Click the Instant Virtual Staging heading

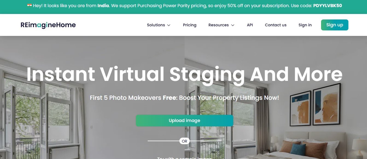click(x=184, y=74)
